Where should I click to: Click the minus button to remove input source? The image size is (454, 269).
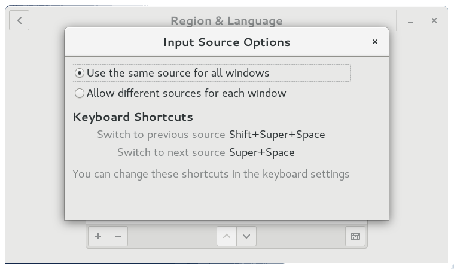(x=118, y=236)
